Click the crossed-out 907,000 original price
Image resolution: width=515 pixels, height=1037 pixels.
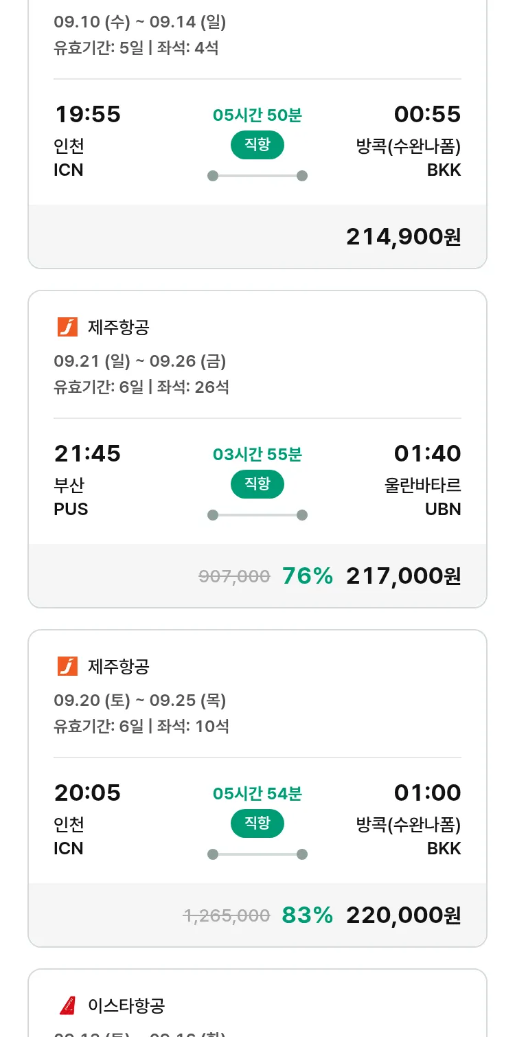pyautogui.click(x=234, y=577)
